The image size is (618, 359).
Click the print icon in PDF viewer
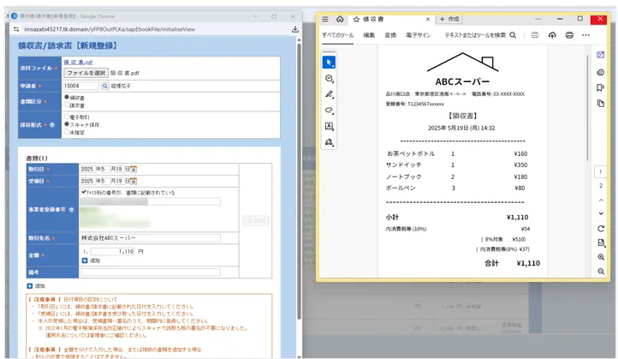coord(568,35)
